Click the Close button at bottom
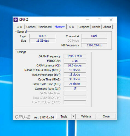This screenshot has width=130, height=136. click(x=106, y=116)
